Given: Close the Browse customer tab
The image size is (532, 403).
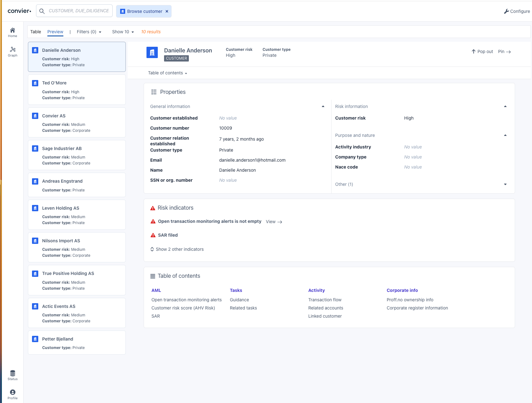Looking at the screenshot, I should click(167, 11).
